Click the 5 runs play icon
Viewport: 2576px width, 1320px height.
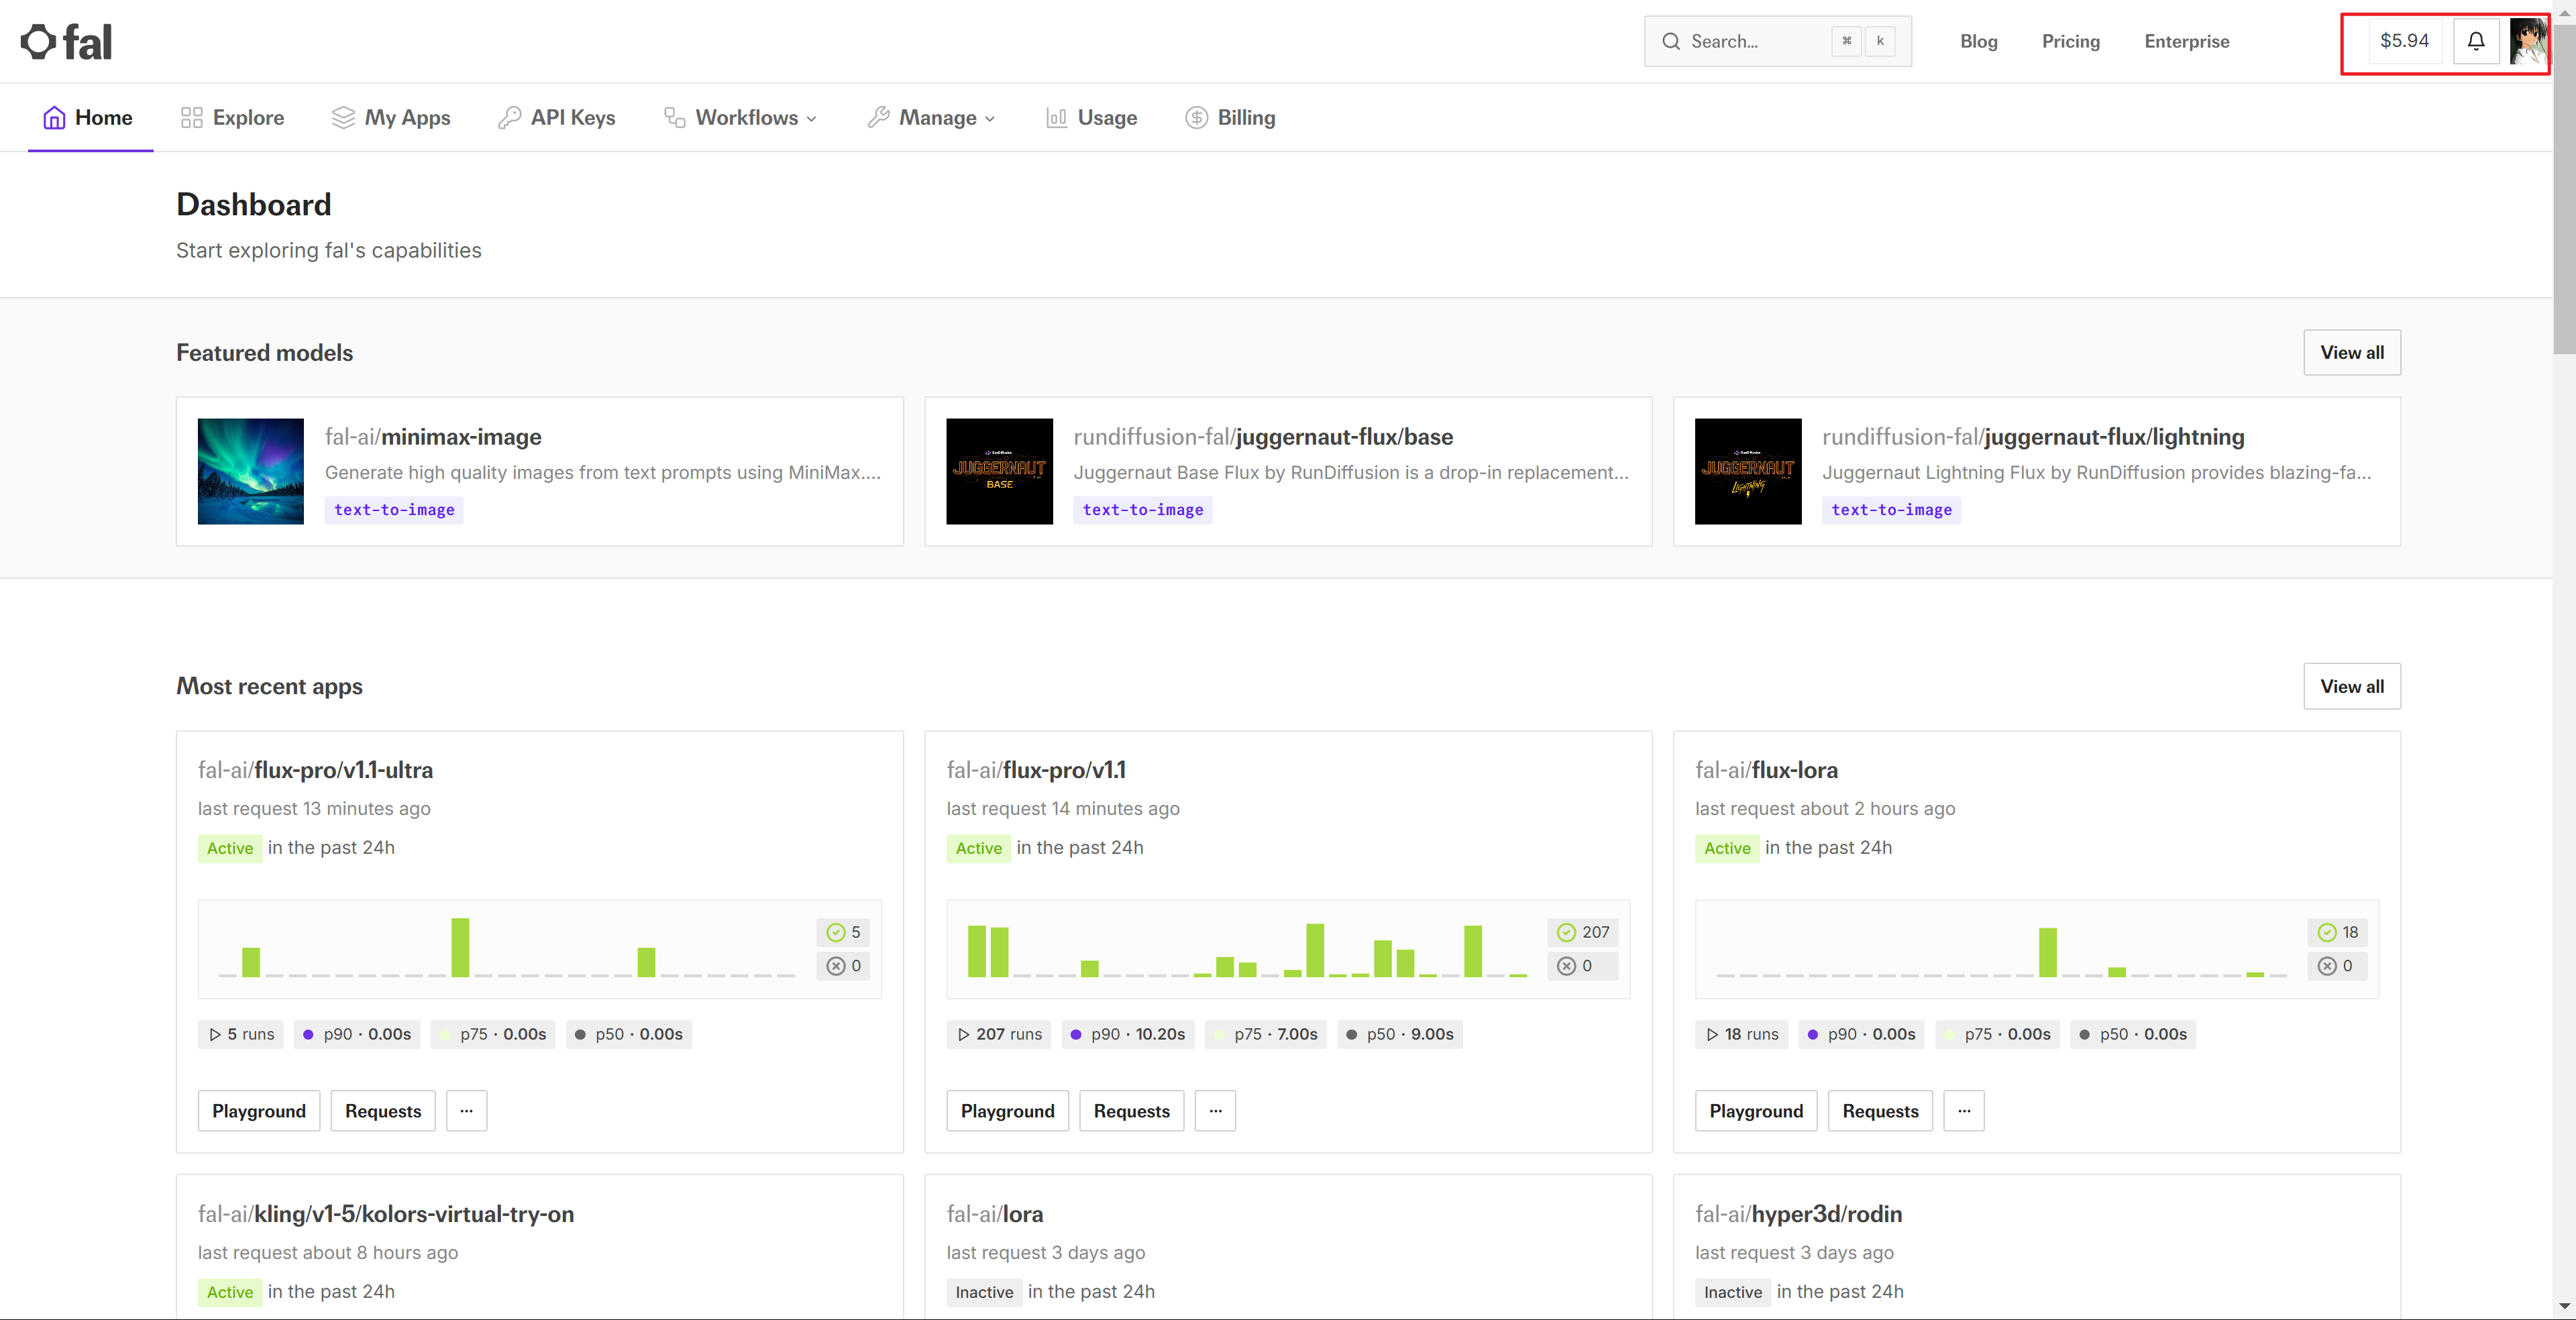click(215, 1035)
